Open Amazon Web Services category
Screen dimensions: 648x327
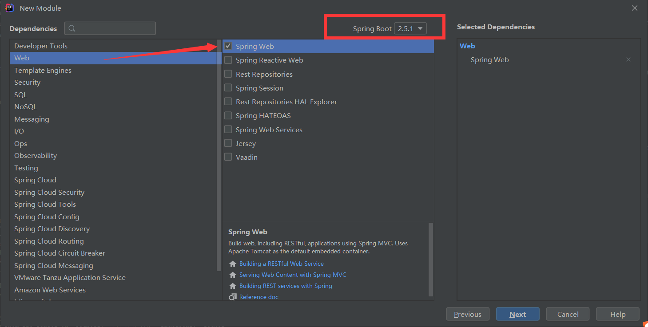tap(113, 290)
